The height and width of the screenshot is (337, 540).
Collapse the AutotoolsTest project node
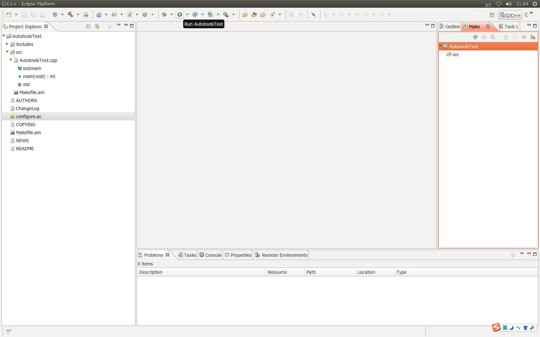tap(4, 36)
